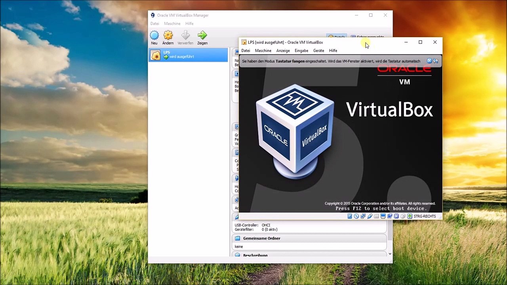Click the Neu (new VM) toolbar icon

pos(154,36)
